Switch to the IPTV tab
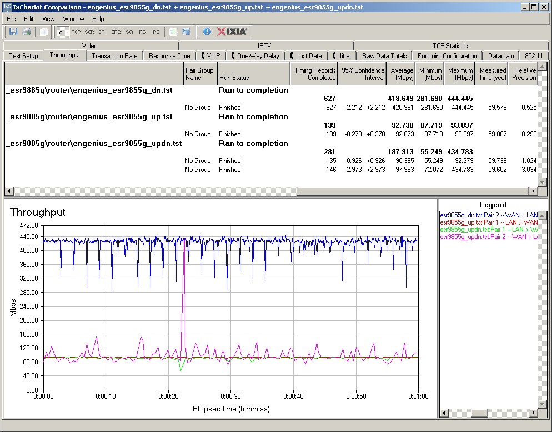This screenshot has width=552, height=432. (264, 45)
